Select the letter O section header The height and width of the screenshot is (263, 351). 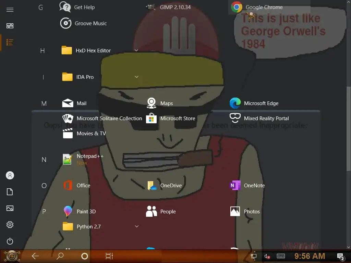[x=44, y=186]
